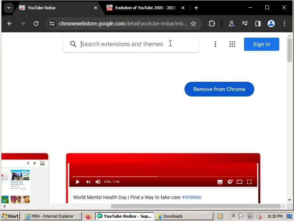Viewport: 294px width, 221px height.
Task: Click the #WithMe hashtag link
Action: [191, 197]
